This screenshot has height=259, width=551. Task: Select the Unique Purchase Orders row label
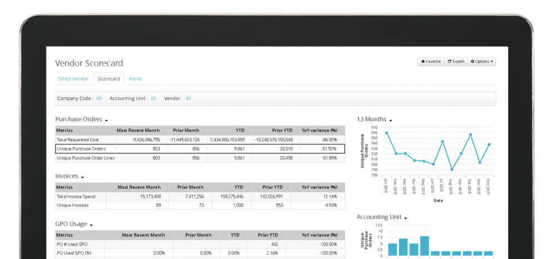coord(81,149)
